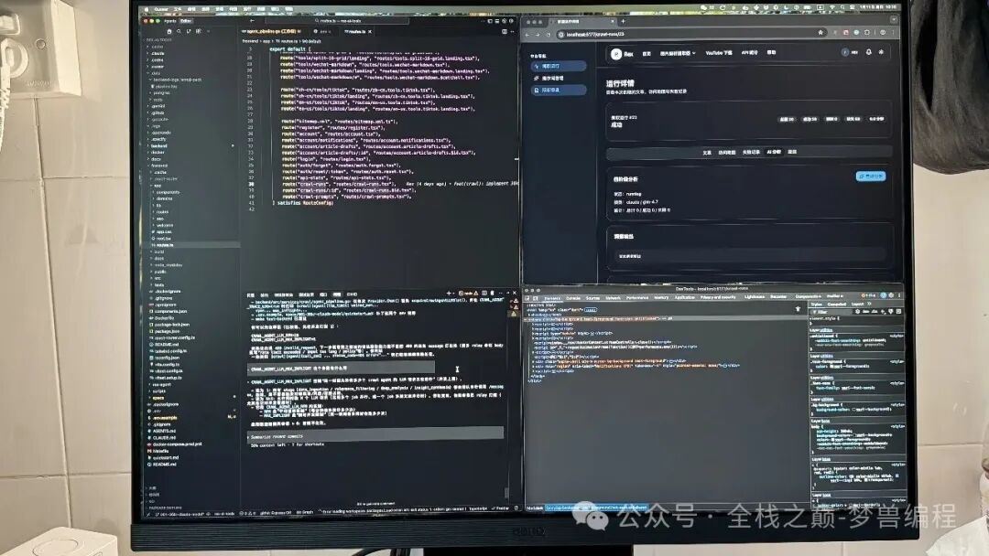989x556 pixels.
Task: Click the Rex logo in the site header
Action: [x=616, y=54]
